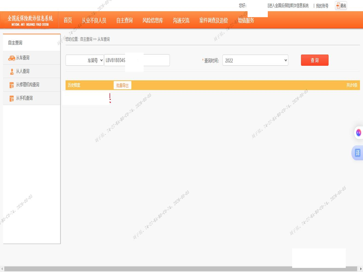The height and width of the screenshot is (272, 363).
Task: Click the red exclamation warning icon
Action: tap(110, 98)
